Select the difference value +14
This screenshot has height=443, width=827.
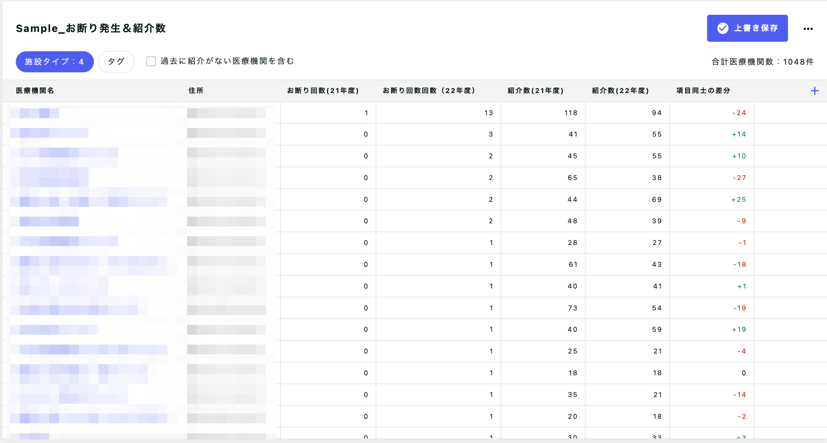point(739,134)
